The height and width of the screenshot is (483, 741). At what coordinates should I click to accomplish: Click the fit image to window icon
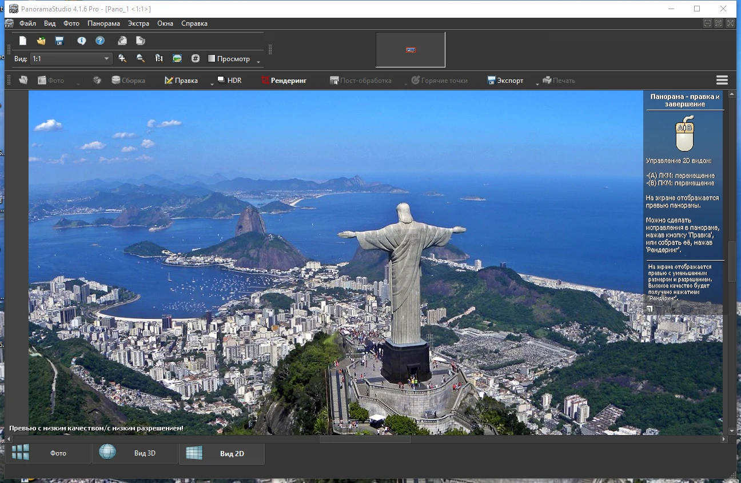point(177,58)
